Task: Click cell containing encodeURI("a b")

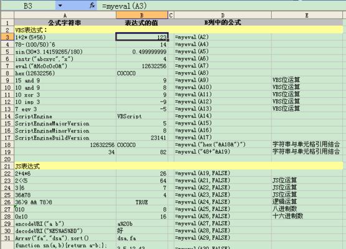Action: [x=65, y=224]
